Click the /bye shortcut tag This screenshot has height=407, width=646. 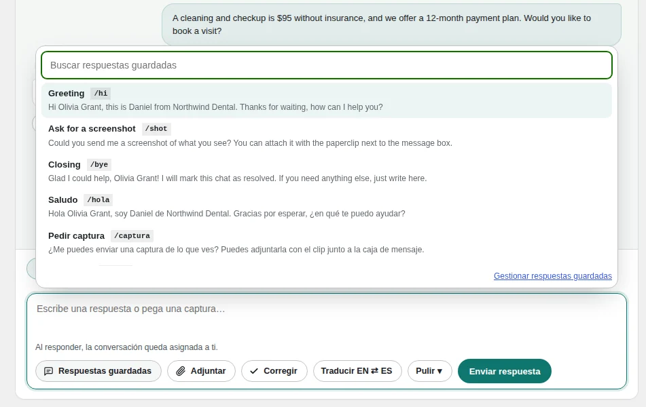pos(99,165)
